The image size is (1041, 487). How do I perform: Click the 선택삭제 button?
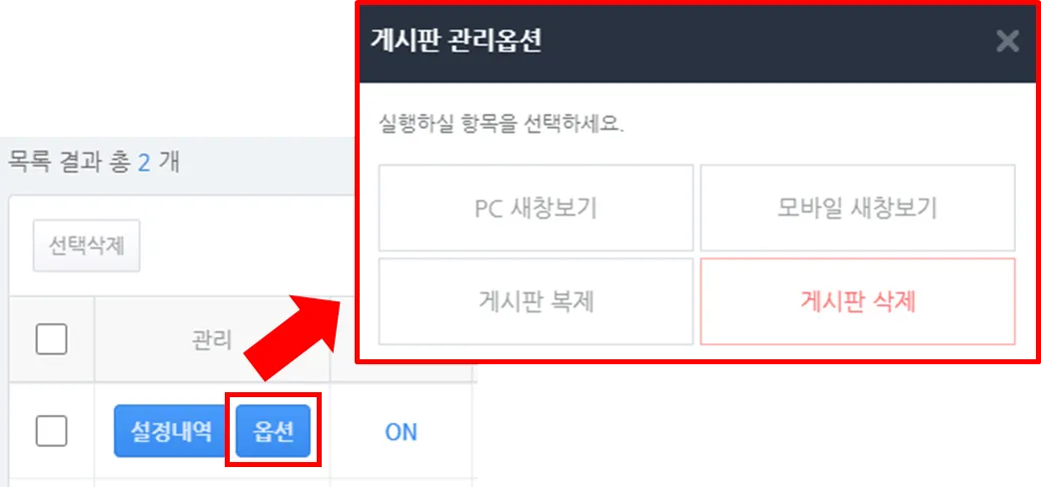click(x=86, y=245)
